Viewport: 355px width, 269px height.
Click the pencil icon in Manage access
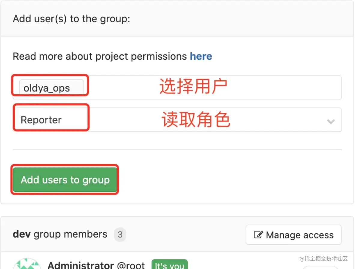[x=258, y=235]
